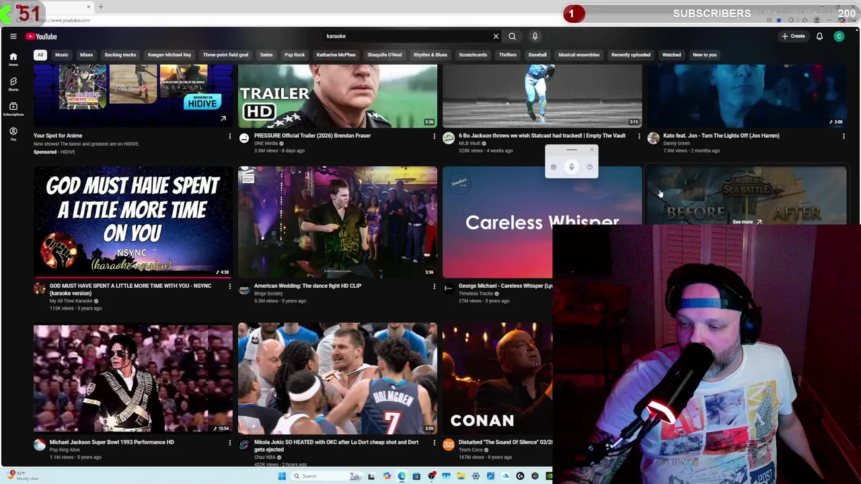
Task: Select the Rhythm & Blues chip
Action: coord(430,54)
